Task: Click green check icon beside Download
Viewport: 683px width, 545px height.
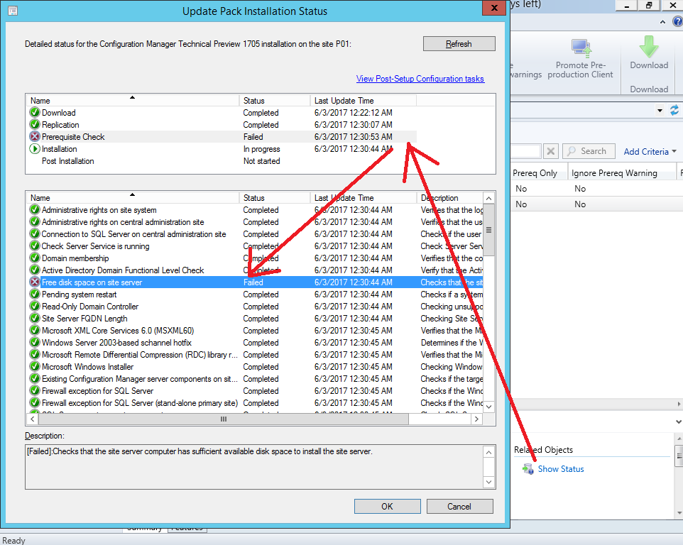Action: 34,112
